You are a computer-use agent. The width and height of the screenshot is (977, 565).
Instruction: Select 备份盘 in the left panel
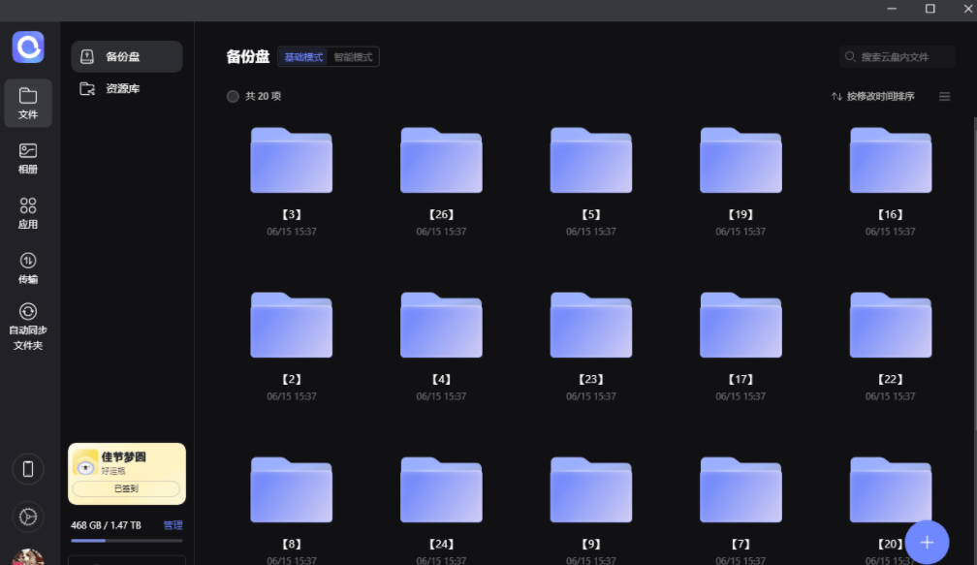pos(126,56)
